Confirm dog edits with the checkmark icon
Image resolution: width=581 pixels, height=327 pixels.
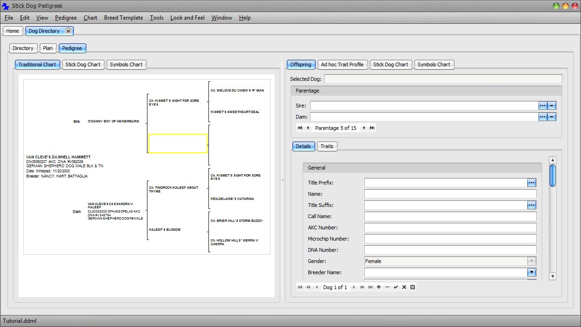click(396, 287)
